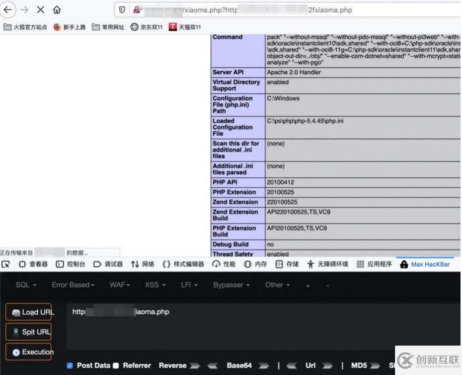Click the browser address bar
Screen dimensions: 462x375
(x=287, y=10)
